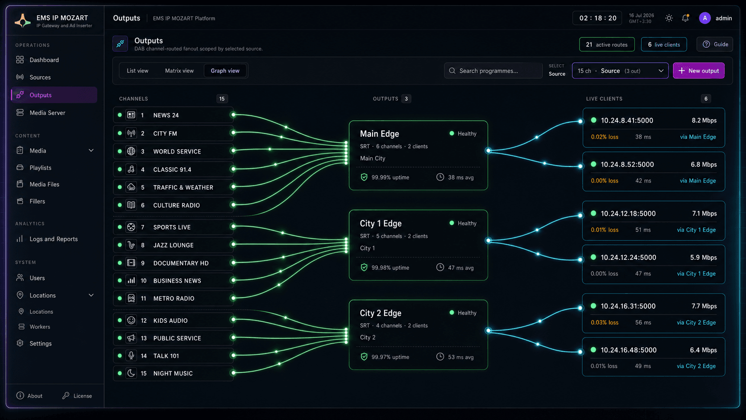Click the NEWS 24 channel newspaper icon
Screen dimensions: 746x420
131,115
